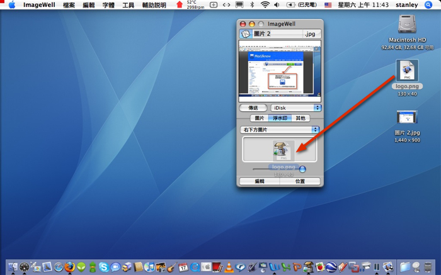
Task: Open Microsoft Excel in the Dock
Action: click(286, 267)
